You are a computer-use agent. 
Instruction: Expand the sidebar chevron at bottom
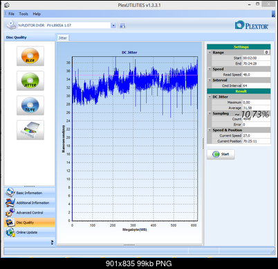[x=52, y=242]
